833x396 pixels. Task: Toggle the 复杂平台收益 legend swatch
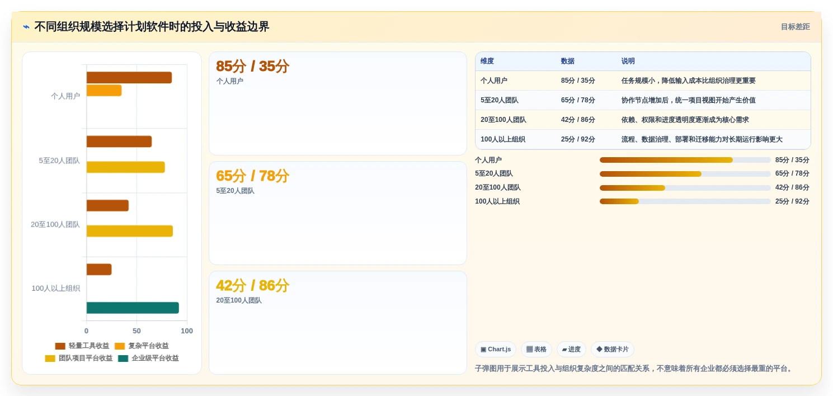tap(120, 346)
